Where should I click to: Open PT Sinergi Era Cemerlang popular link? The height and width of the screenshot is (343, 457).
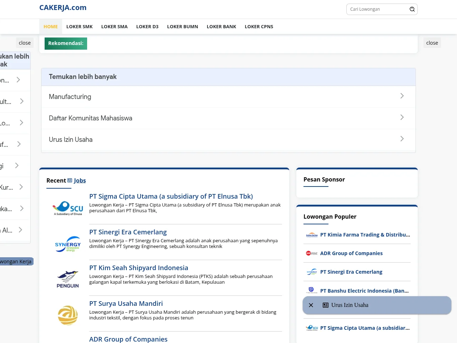351,272
